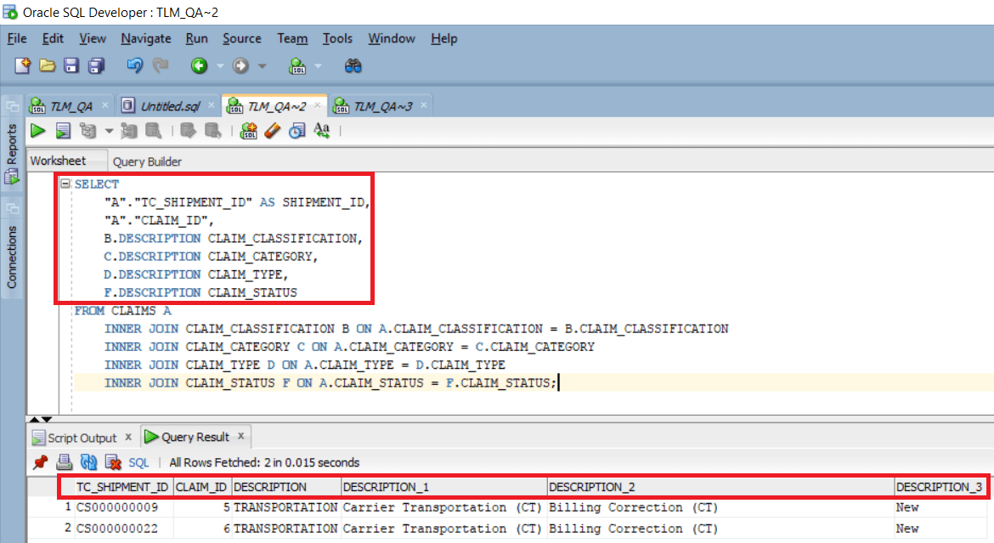The height and width of the screenshot is (543, 994).
Task: Click the SQL link in result toolbar
Action: pos(138,462)
